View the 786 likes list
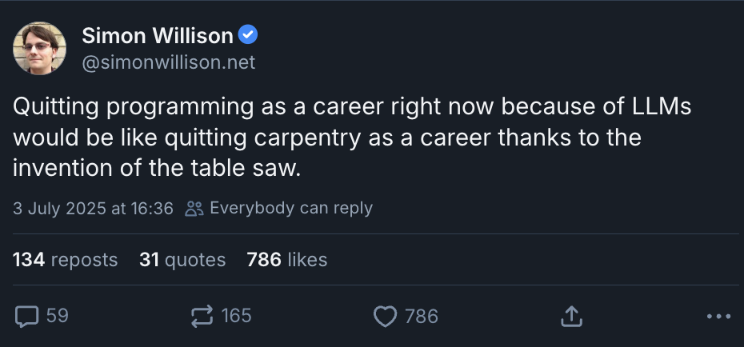The image size is (744, 347). click(x=287, y=260)
